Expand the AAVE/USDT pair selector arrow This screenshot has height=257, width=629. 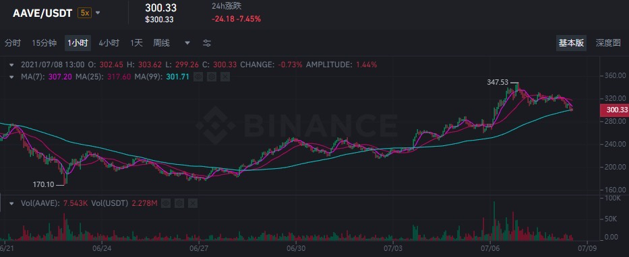point(98,13)
